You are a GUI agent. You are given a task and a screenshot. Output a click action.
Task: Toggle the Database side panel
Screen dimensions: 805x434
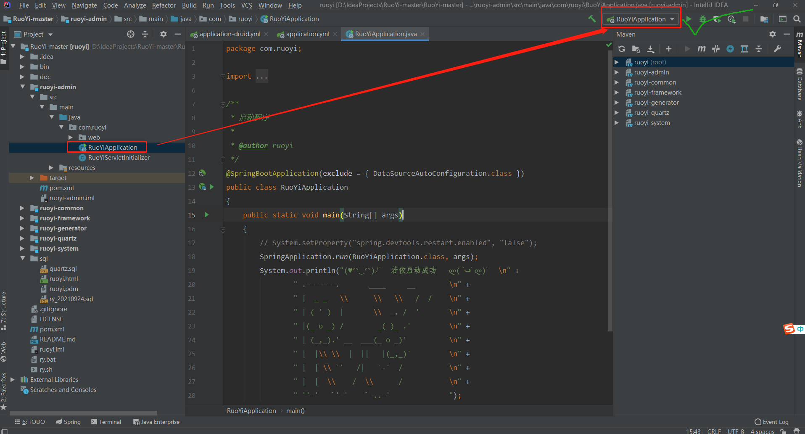800,84
